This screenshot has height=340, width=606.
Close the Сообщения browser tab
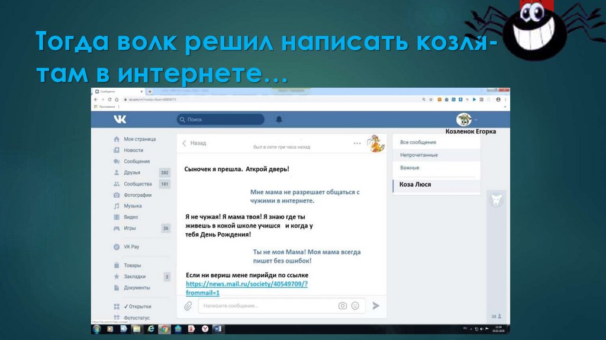141,92
